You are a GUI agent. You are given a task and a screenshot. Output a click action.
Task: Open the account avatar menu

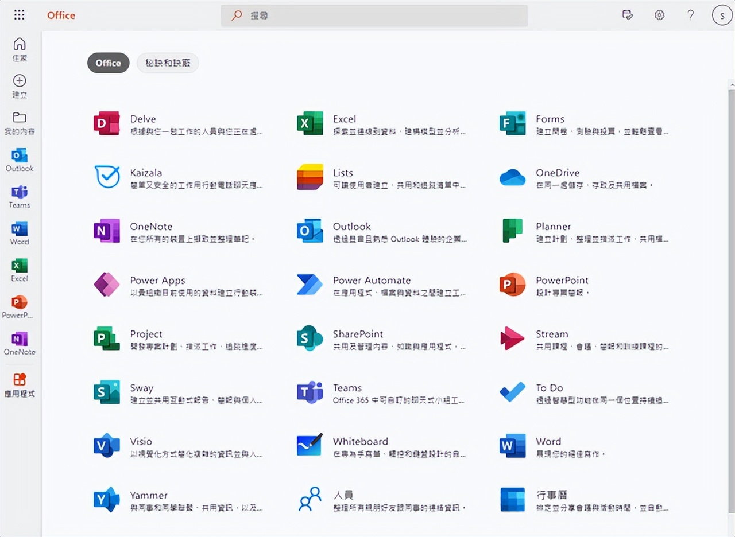point(722,15)
